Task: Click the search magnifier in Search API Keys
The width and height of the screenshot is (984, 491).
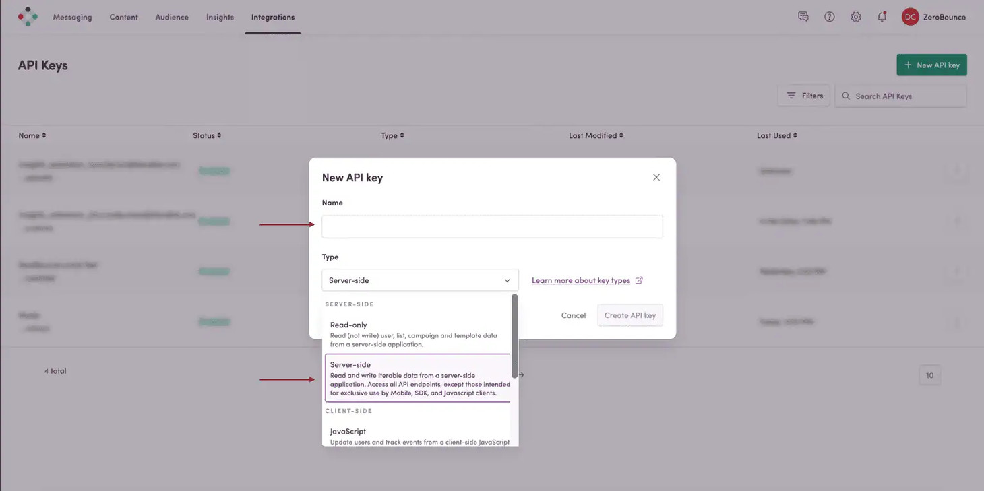Action: coord(846,96)
